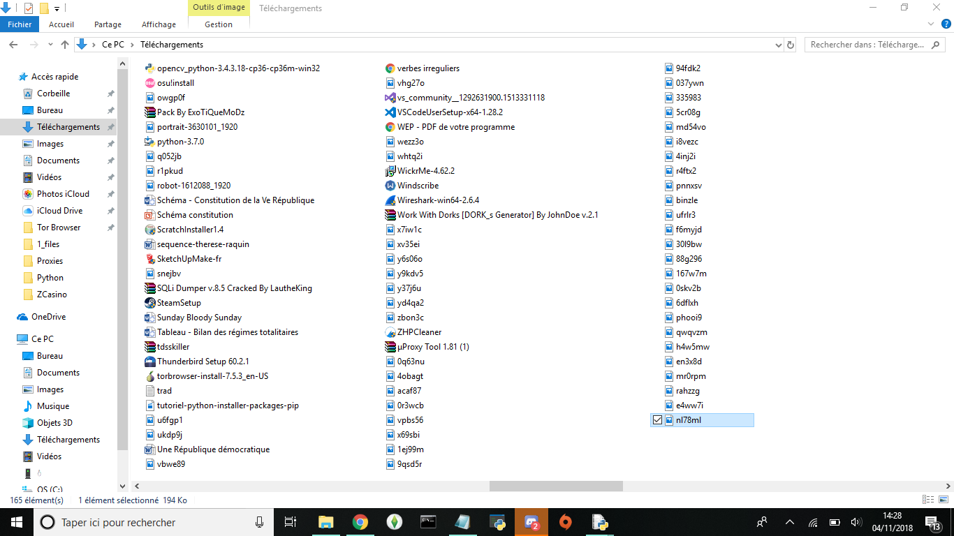
Task: Click the osu!install file icon
Action: [149, 83]
